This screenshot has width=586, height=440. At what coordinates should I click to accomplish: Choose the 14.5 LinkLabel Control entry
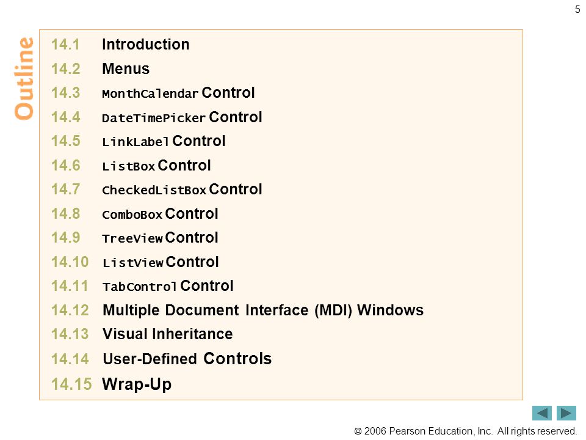(x=139, y=141)
